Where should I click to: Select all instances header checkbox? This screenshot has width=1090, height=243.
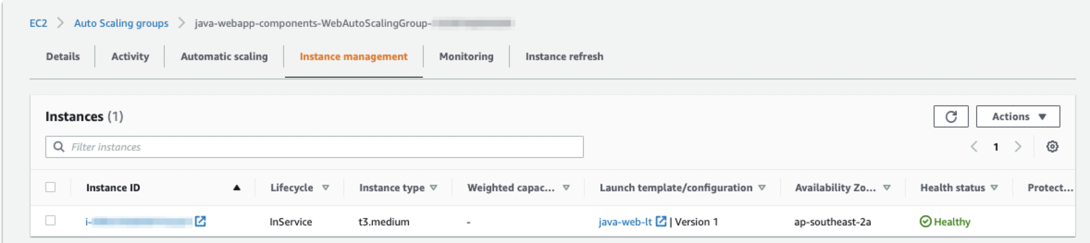50,187
